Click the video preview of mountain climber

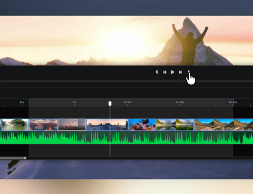coord(126,41)
